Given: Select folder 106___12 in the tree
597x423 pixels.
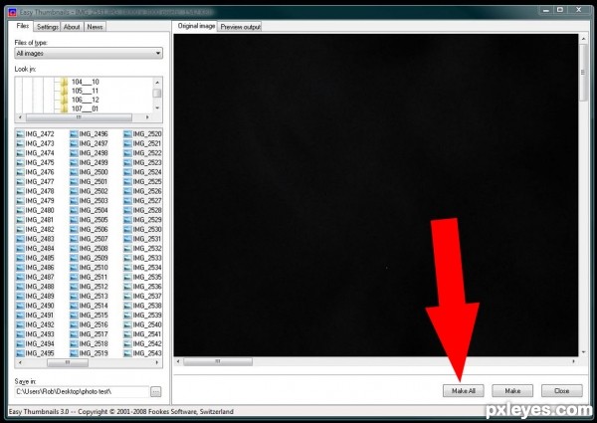Looking at the screenshot, I should pyautogui.click(x=85, y=100).
